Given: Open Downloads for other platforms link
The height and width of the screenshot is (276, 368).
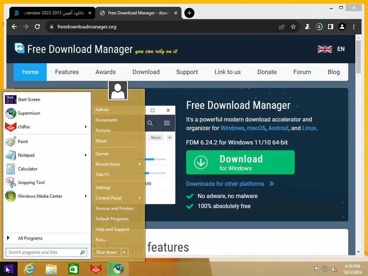Looking at the screenshot, I should (230, 184).
